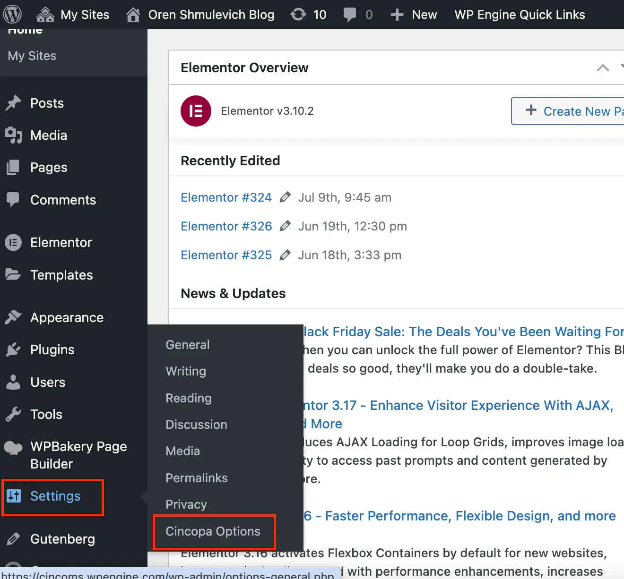Click the home icon beside Oren Shmulevich Blog
This screenshot has width=624, height=579.
click(133, 15)
